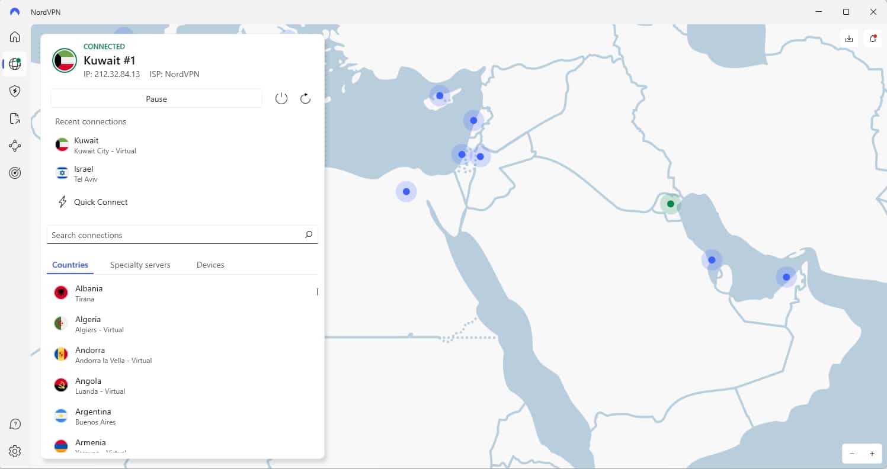
Task: Select Albania Tirana from country list
Action: pyautogui.click(x=181, y=293)
